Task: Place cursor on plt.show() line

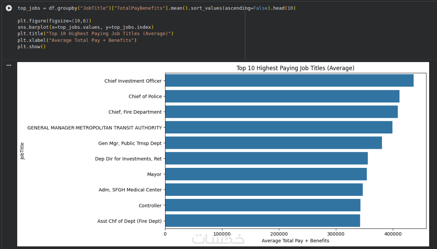Action: coord(31,47)
